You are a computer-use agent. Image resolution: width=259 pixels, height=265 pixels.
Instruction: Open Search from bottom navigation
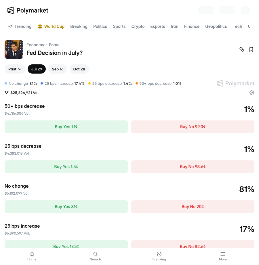tap(96, 256)
